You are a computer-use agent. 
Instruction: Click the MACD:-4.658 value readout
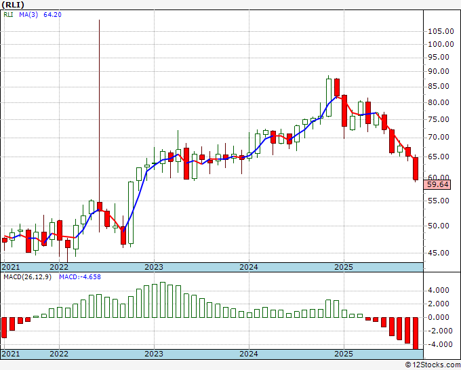80,277
